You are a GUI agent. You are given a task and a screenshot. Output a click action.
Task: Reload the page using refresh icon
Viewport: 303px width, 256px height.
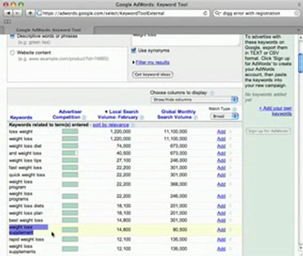(x=205, y=13)
